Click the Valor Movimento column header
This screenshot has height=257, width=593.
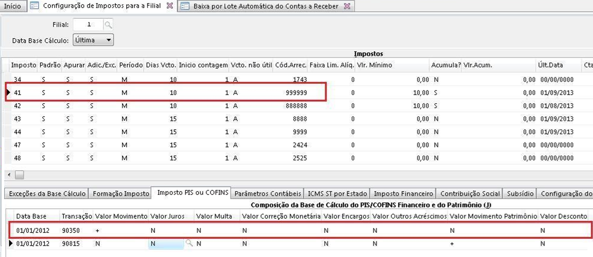(121, 216)
